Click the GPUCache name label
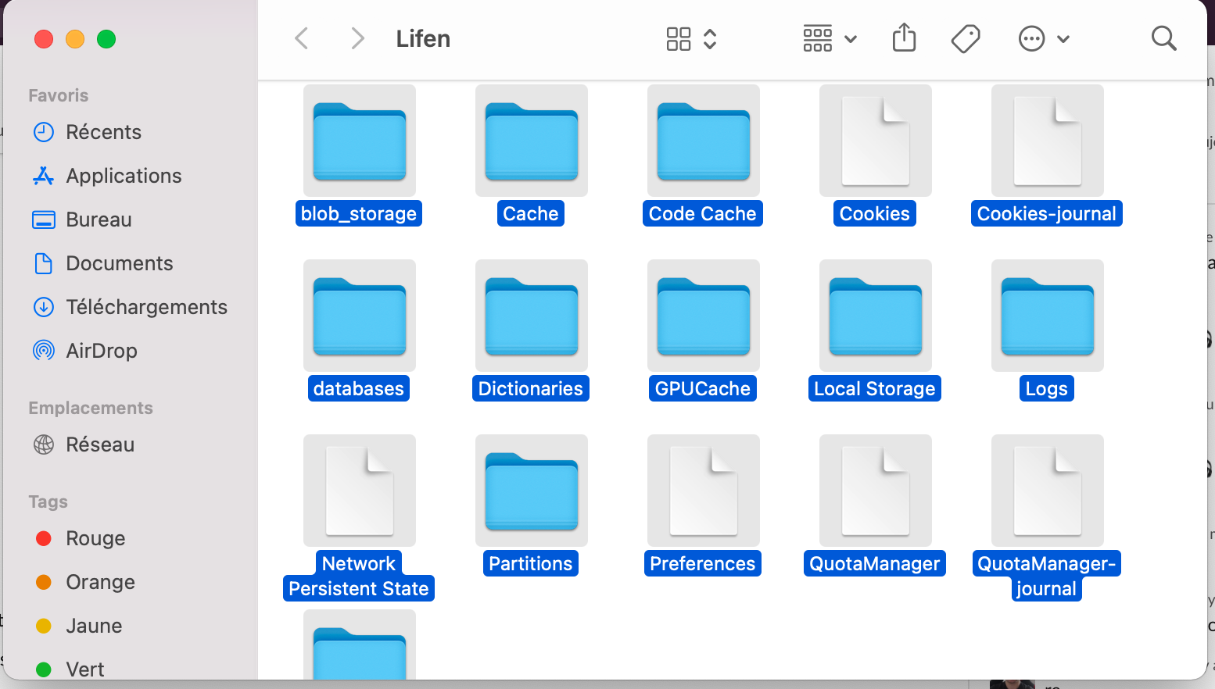The height and width of the screenshot is (689, 1215). [703, 388]
